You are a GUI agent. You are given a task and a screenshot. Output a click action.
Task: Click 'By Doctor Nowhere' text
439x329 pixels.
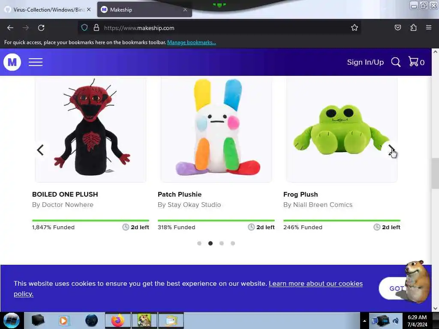(63, 204)
